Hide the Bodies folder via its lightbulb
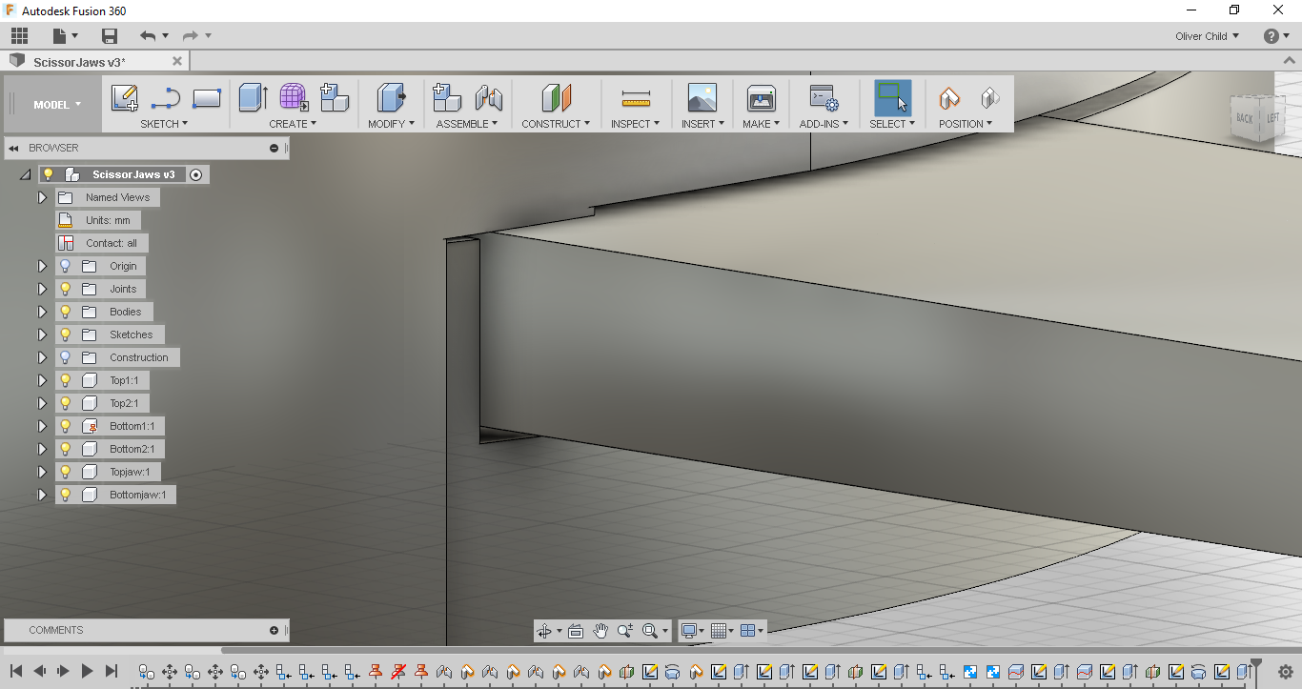 tap(66, 312)
